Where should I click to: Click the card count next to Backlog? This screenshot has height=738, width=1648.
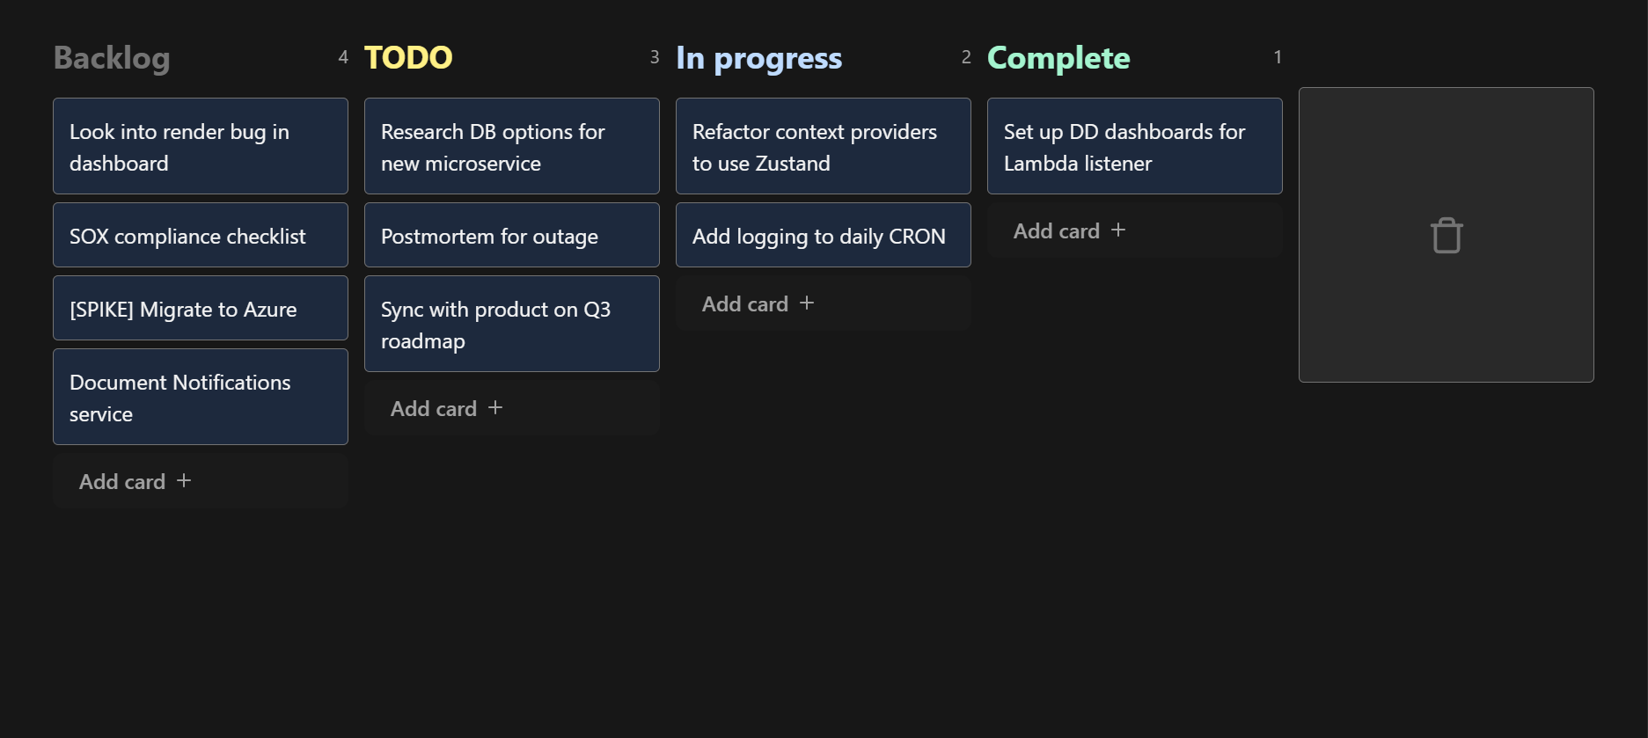tap(343, 56)
